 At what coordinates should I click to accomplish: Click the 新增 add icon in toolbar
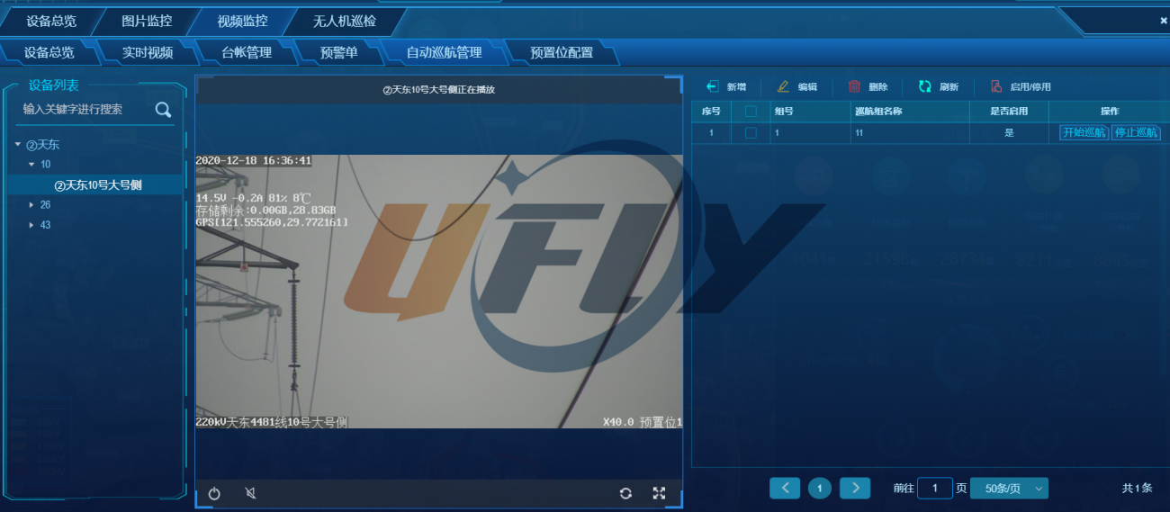(x=712, y=86)
